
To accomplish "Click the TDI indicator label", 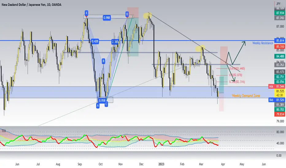I will 4,131.
